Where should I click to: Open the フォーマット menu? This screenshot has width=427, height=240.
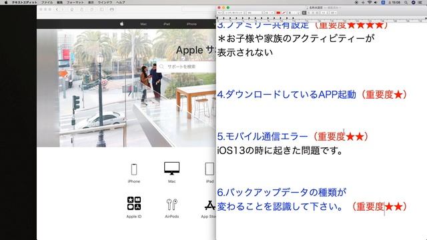(75, 2)
